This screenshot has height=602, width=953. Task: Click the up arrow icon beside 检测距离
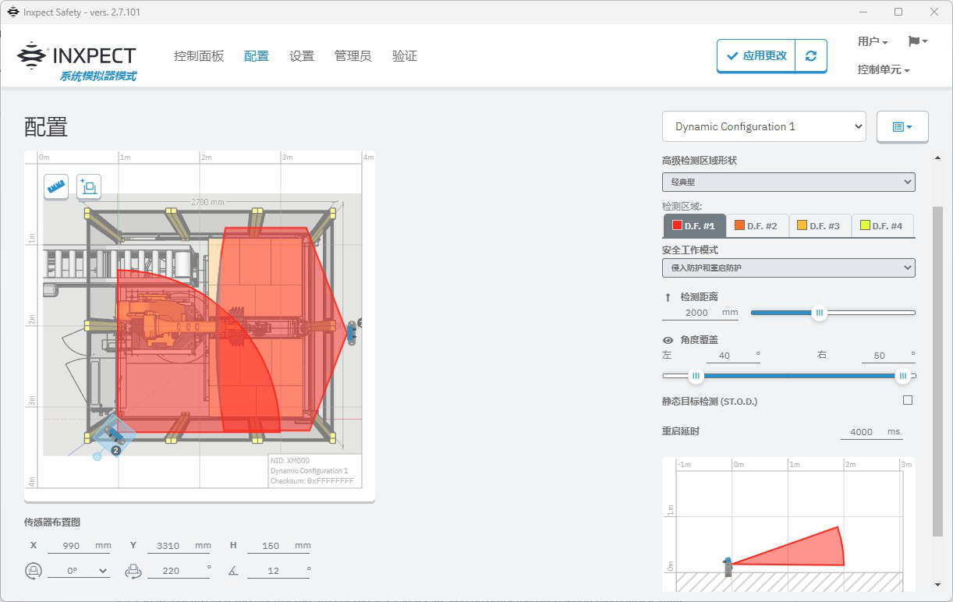click(x=668, y=297)
